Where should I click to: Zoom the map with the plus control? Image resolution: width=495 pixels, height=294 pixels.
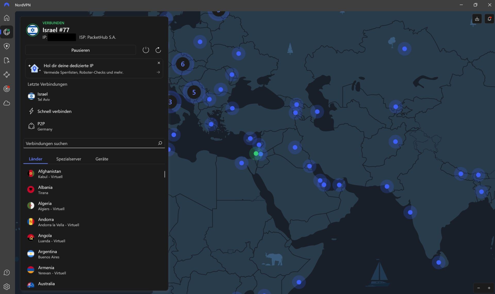pos(489,288)
